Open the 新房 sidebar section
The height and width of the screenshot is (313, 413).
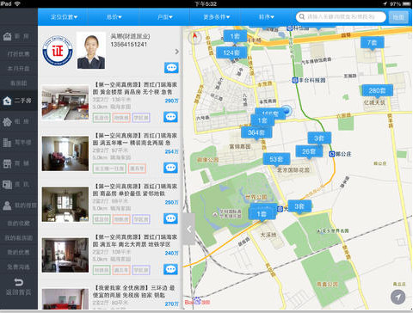[19, 36]
